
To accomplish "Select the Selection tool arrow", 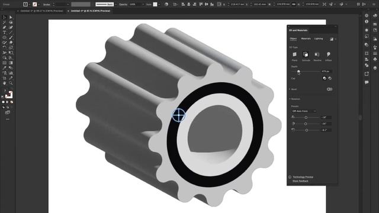I will [4, 17].
